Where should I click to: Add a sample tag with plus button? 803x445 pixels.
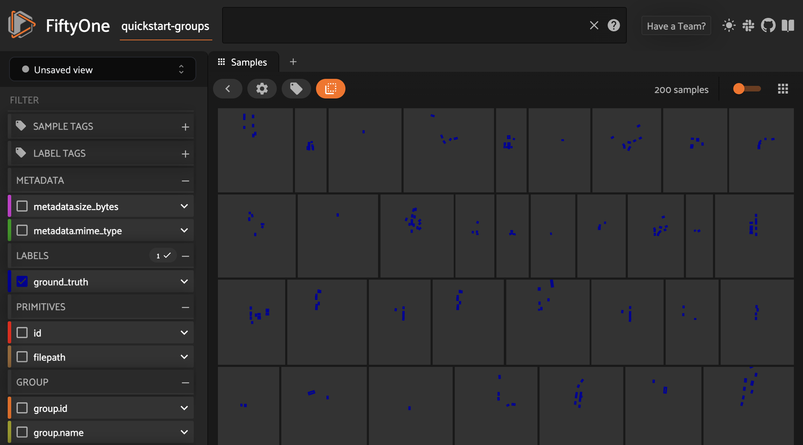[x=185, y=126]
